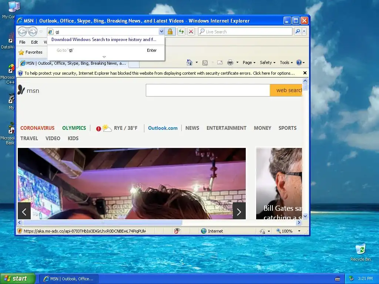Viewport: 379px width, 284px height.
Task: Click the system tray network icon
Action: [x=352, y=278]
